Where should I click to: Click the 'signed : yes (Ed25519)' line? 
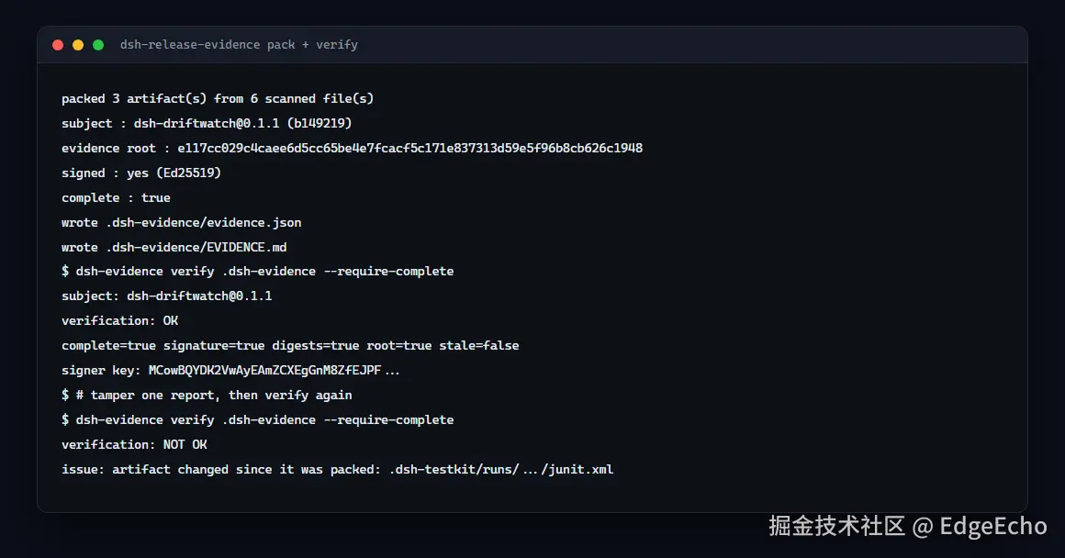141,173
